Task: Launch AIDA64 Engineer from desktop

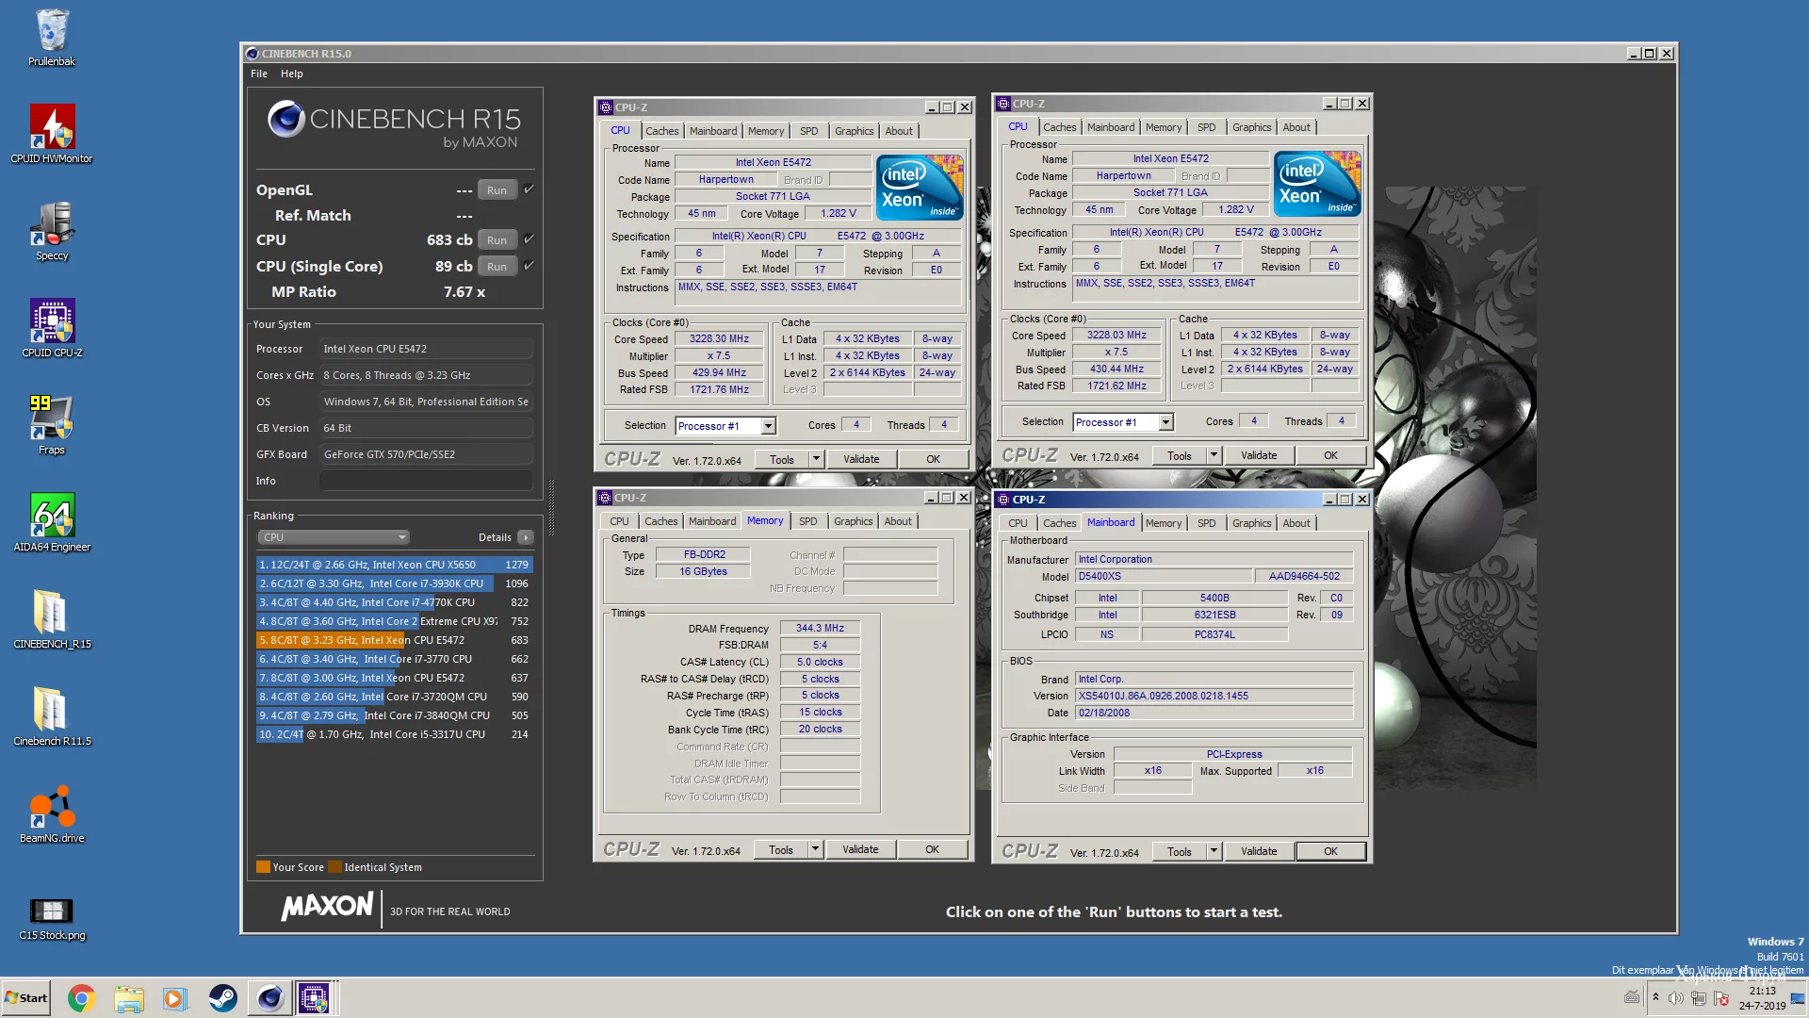Action: (x=52, y=517)
